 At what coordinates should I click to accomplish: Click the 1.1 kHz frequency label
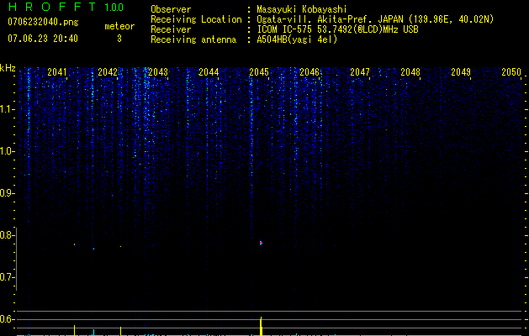click(x=6, y=109)
